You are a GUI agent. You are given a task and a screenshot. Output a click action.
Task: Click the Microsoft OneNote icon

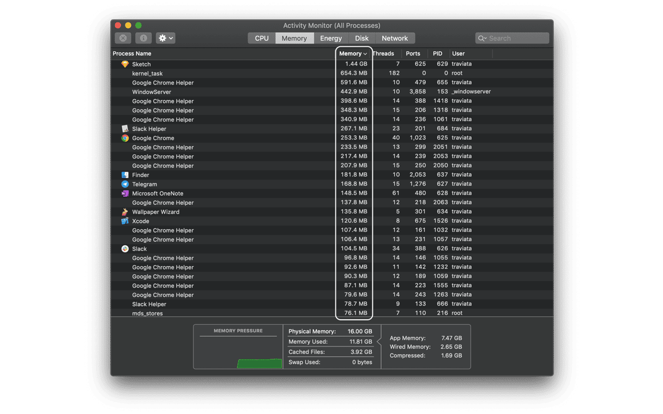(x=125, y=193)
